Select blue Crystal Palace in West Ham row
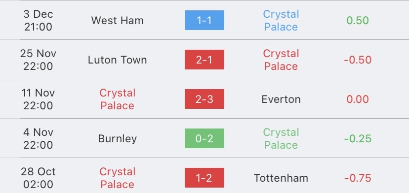The width and height of the screenshot is (409, 193). [281, 21]
